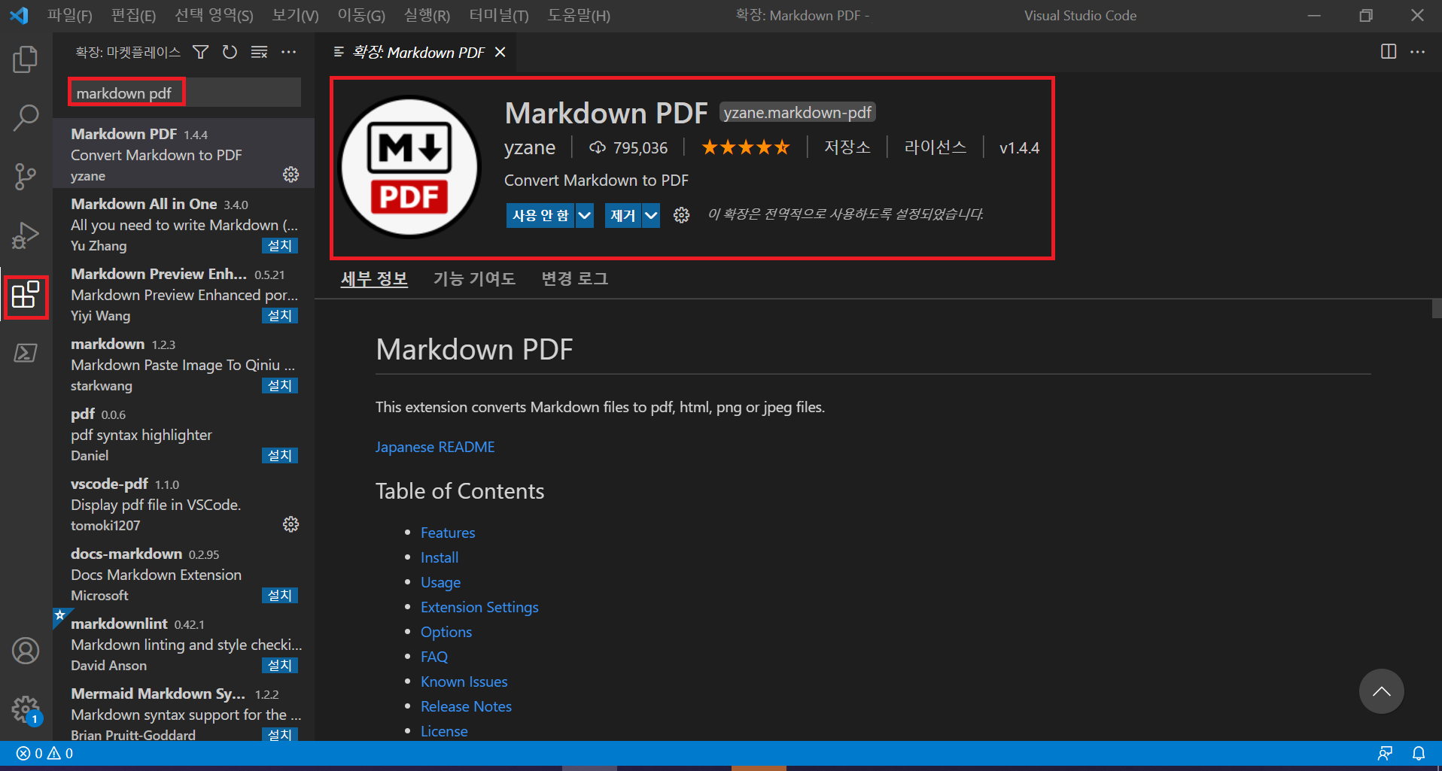Install Markdown Preview Enhanced extension
This screenshot has height=771, width=1442.
(x=280, y=315)
